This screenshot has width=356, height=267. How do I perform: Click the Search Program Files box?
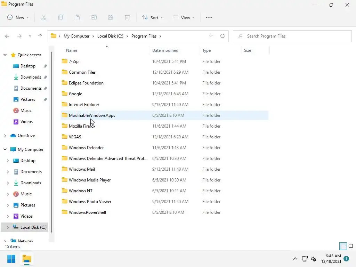point(292,36)
